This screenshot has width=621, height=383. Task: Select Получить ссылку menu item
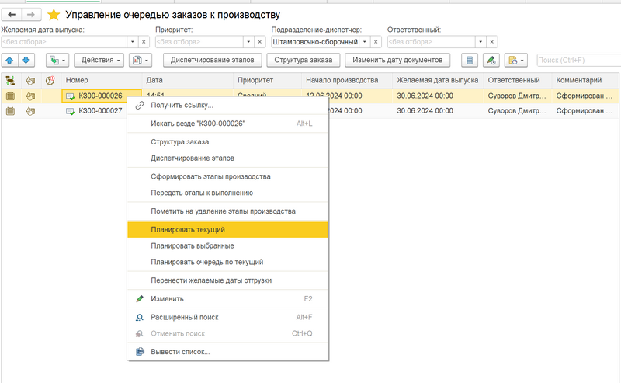[x=227, y=106]
